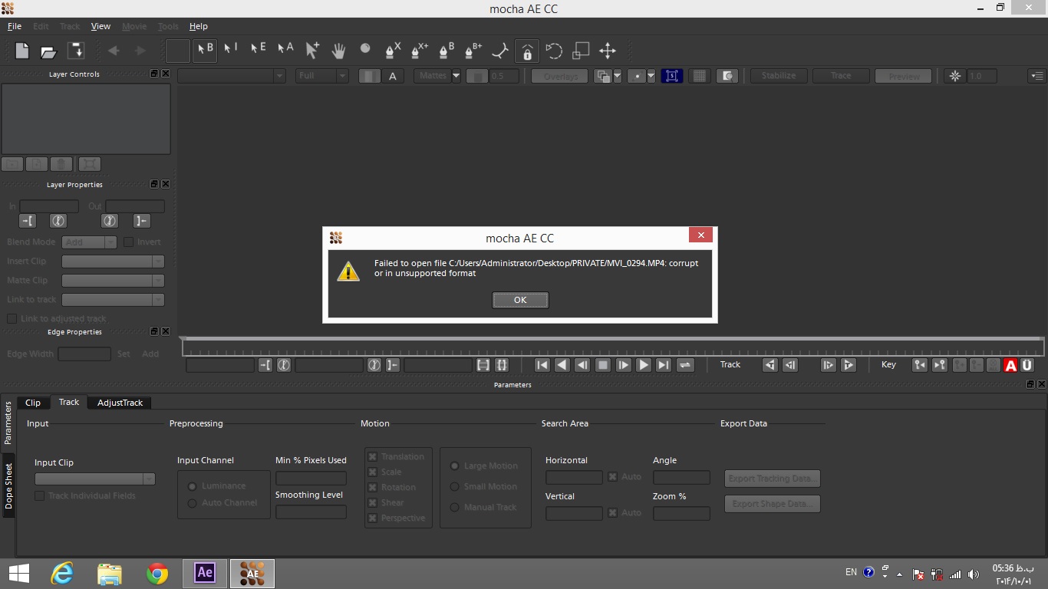
Task: Select the Luminance input channel radio
Action: pyautogui.click(x=193, y=485)
